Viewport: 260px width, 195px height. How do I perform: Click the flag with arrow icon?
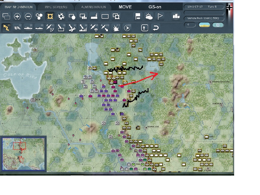pyautogui.click(x=138, y=17)
